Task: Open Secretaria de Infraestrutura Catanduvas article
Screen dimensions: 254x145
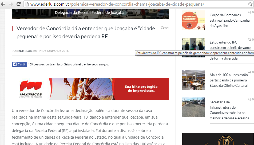Action: (229, 110)
